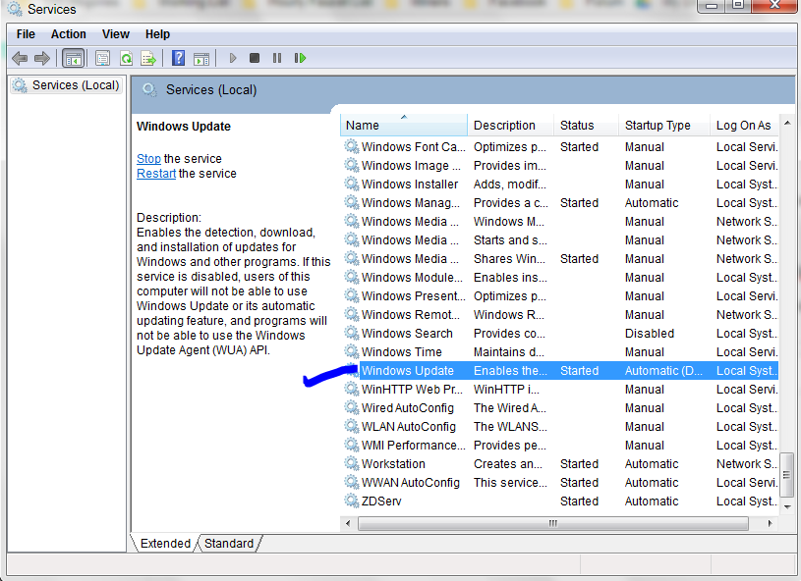Click the gear icon beside WinHTTP Web Proxy

352,390
